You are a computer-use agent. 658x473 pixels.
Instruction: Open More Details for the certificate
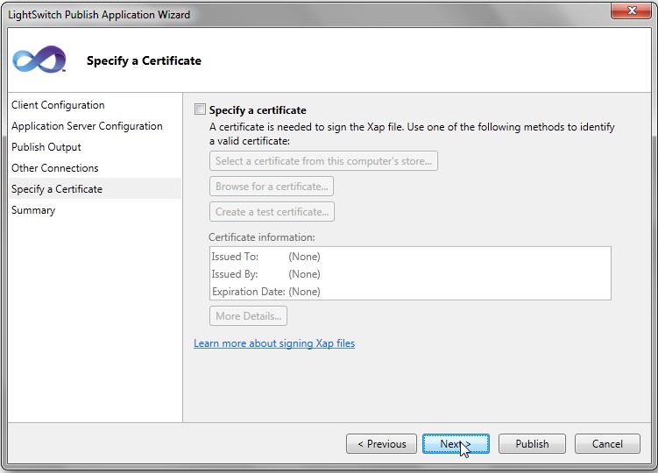point(248,316)
